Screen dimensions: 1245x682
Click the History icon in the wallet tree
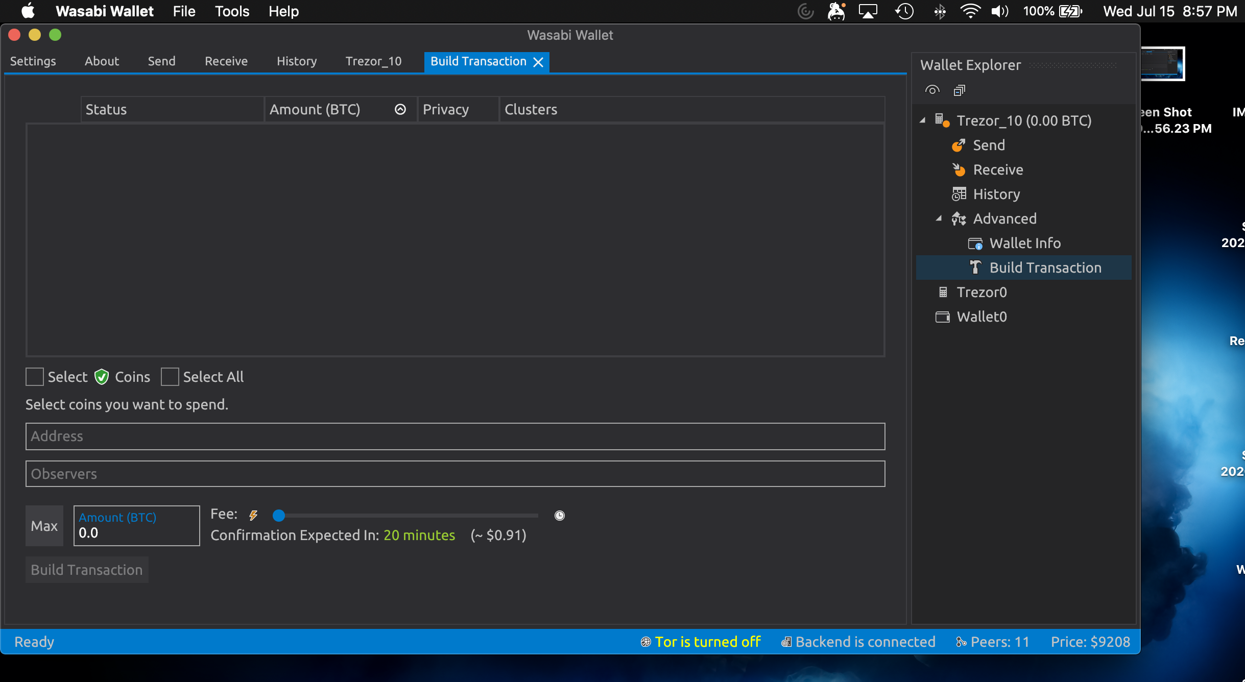pos(959,194)
